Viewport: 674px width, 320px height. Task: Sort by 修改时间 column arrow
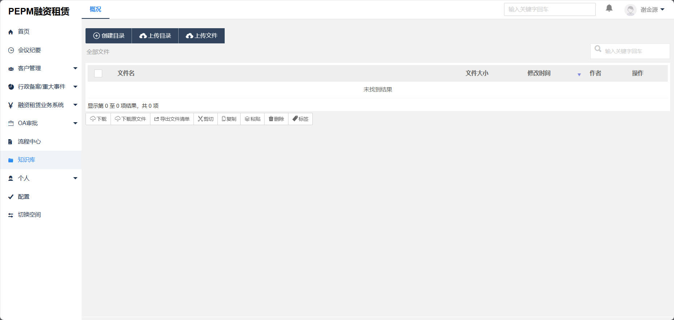pos(579,74)
